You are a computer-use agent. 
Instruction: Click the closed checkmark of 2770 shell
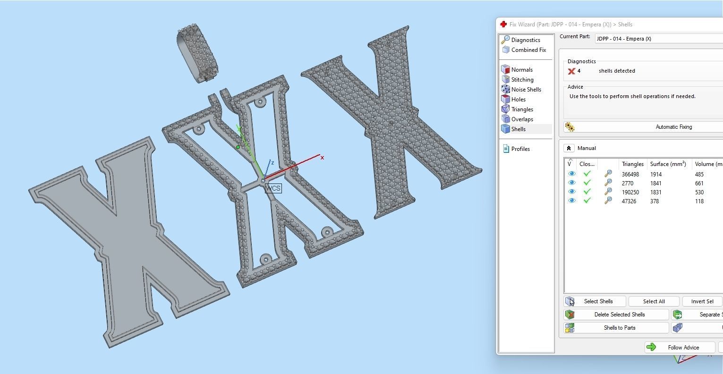pos(587,183)
